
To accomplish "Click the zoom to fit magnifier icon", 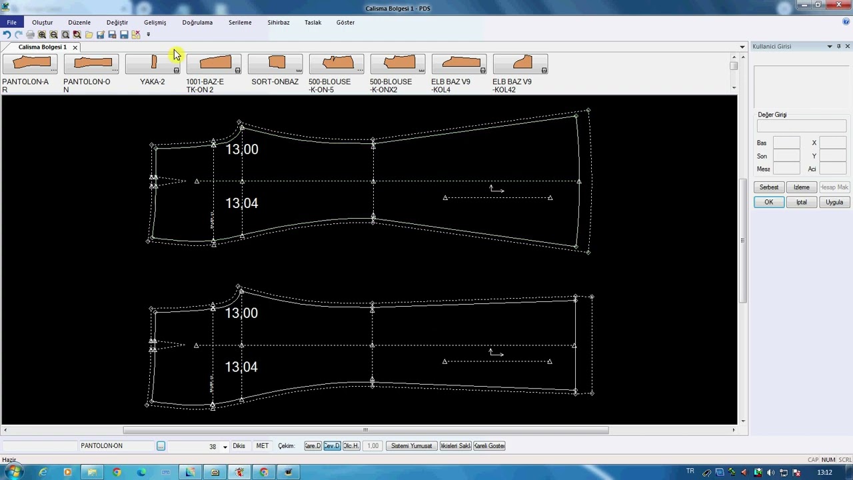I will [x=65, y=35].
